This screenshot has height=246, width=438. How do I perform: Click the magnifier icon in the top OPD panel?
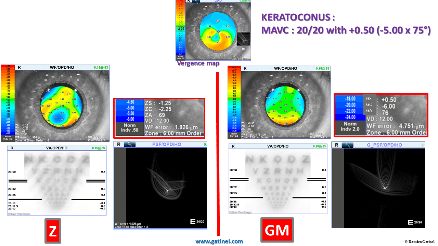point(196,1)
